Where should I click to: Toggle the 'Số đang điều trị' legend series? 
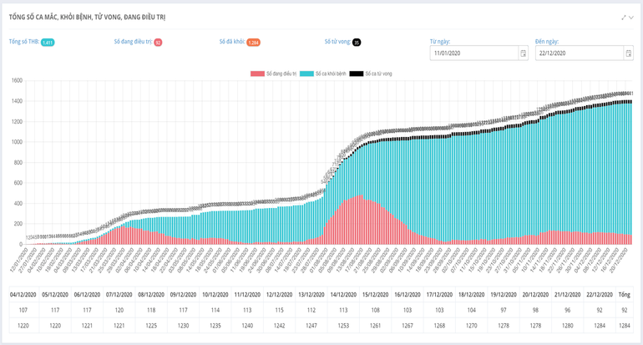pyautogui.click(x=281, y=74)
